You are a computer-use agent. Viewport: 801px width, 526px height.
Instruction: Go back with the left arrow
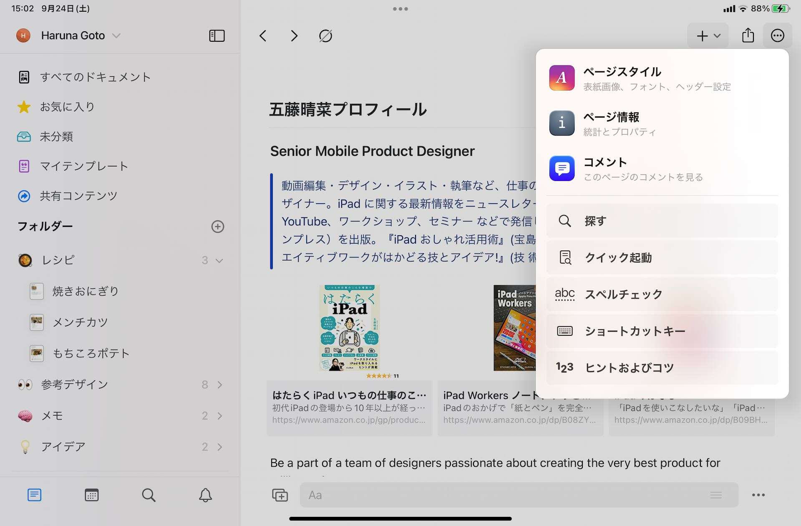262,36
